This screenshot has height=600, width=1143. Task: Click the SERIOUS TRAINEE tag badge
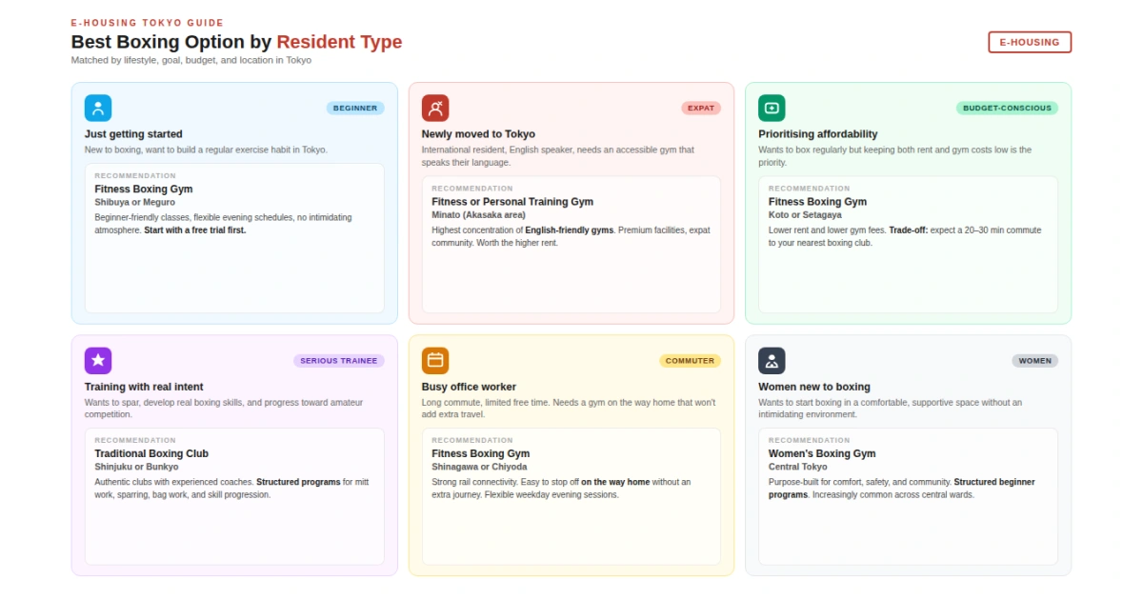[x=338, y=361]
